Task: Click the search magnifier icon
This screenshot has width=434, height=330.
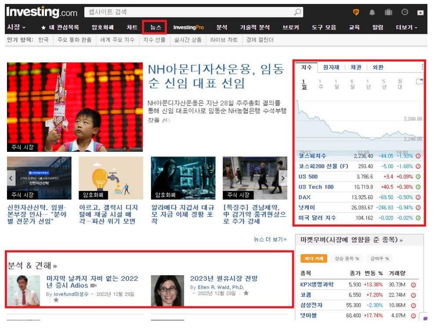Action: click(298, 12)
